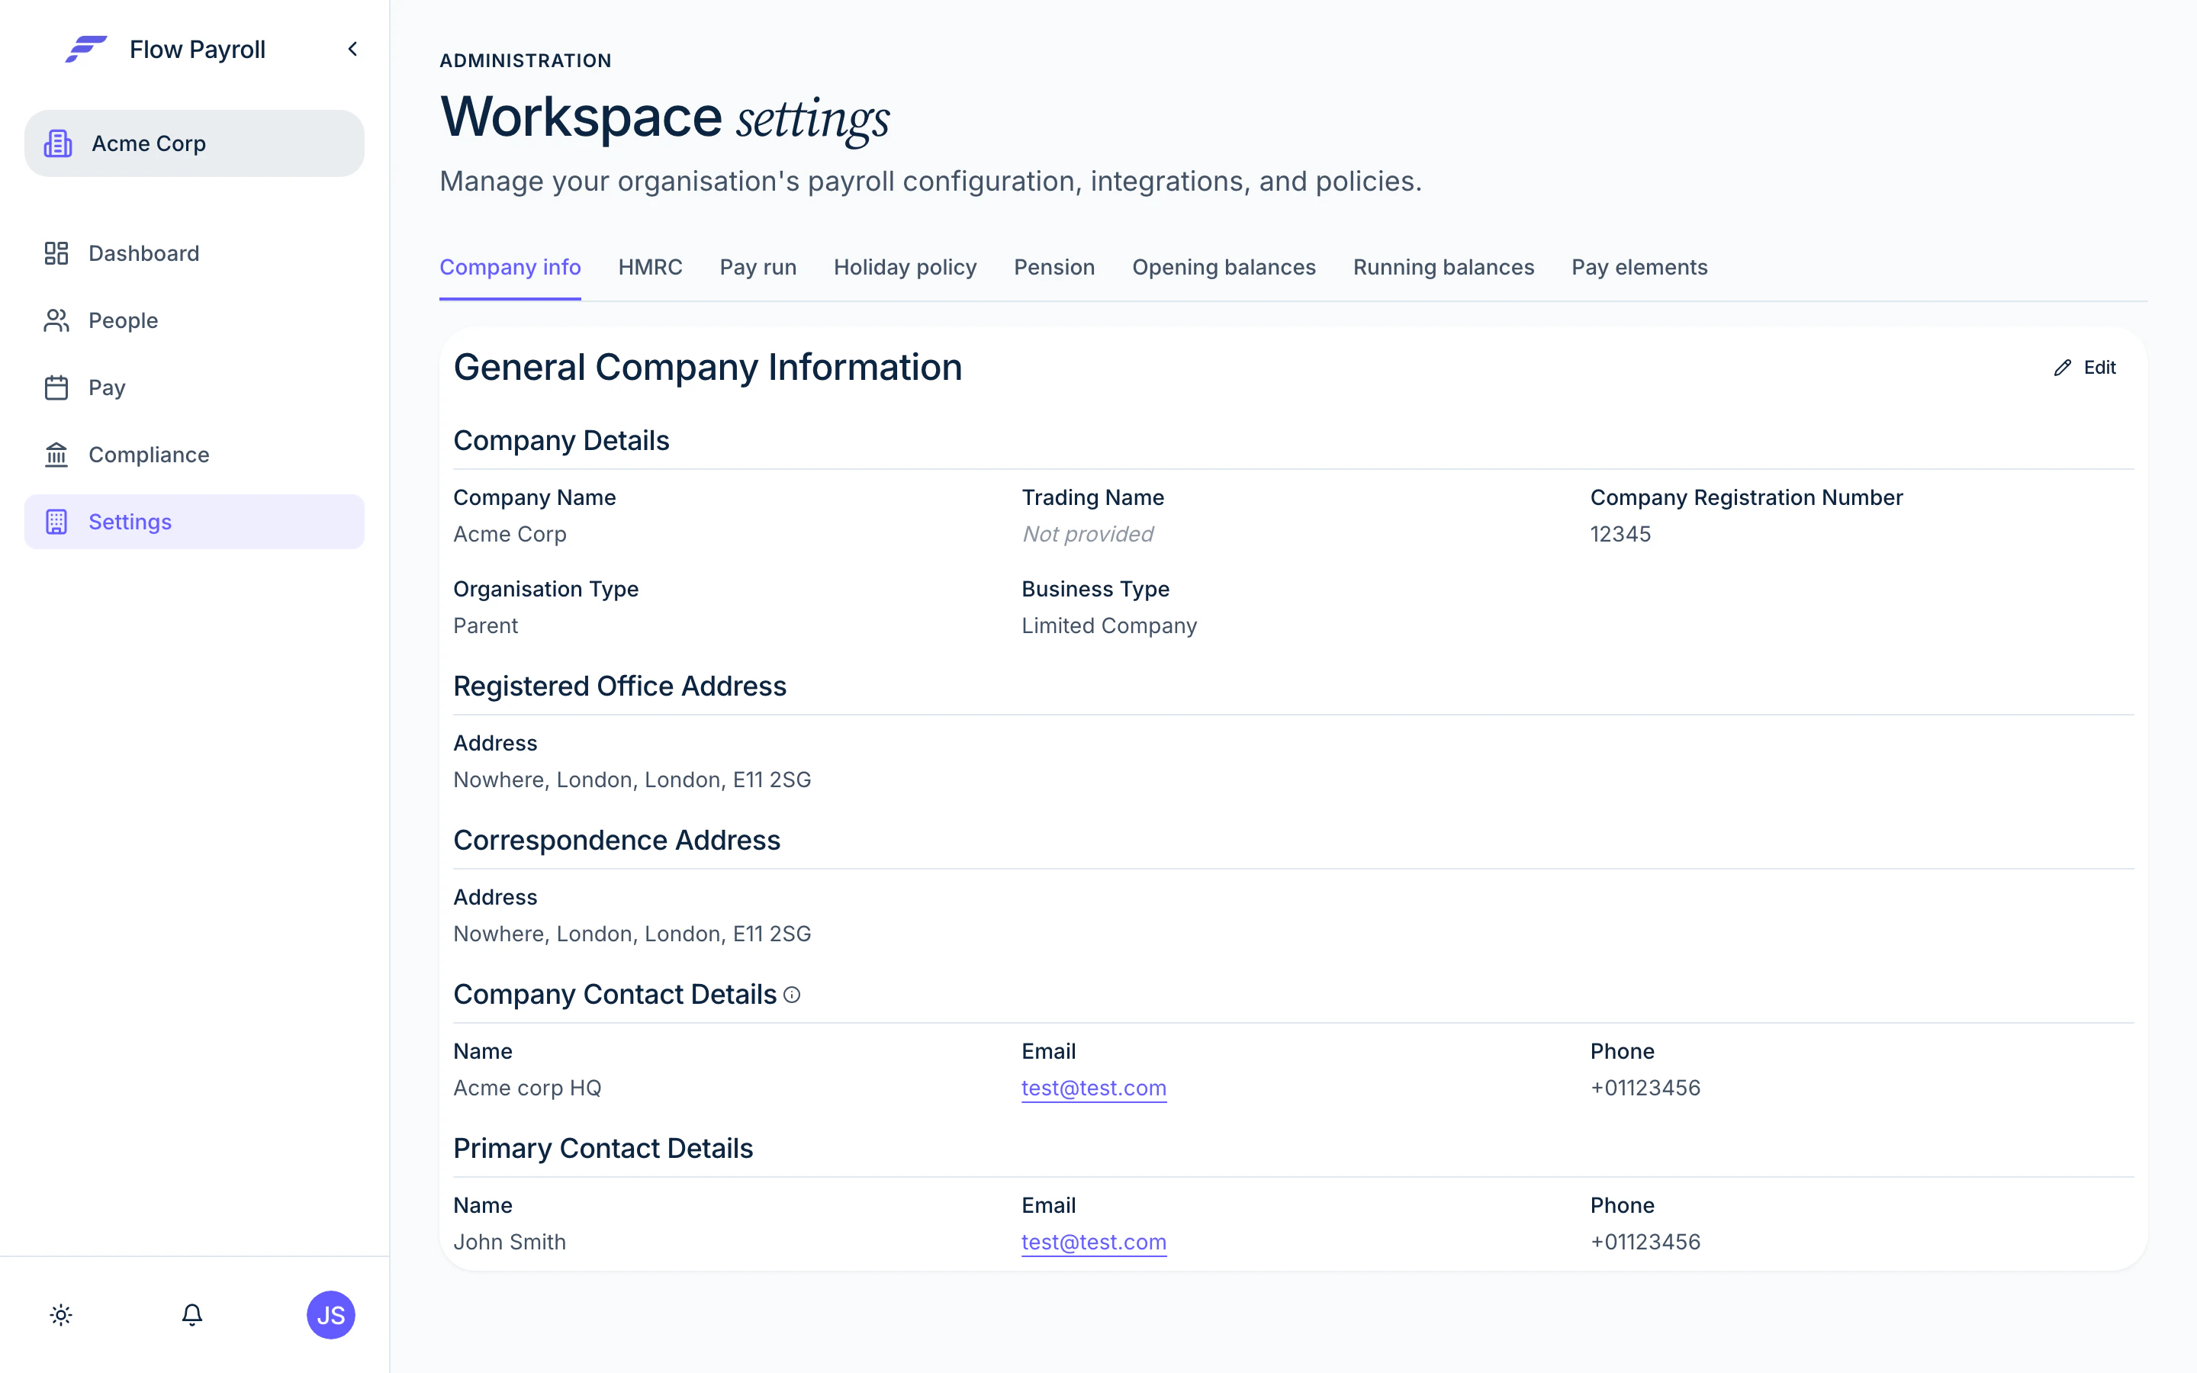Navigate to Compliance
The width and height of the screenshot is (2197, 1373).
195,455
